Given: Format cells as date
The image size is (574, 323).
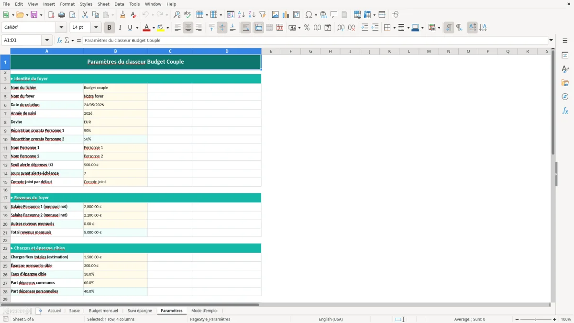Looking at the screenshot, I should [x=328, y=28].
